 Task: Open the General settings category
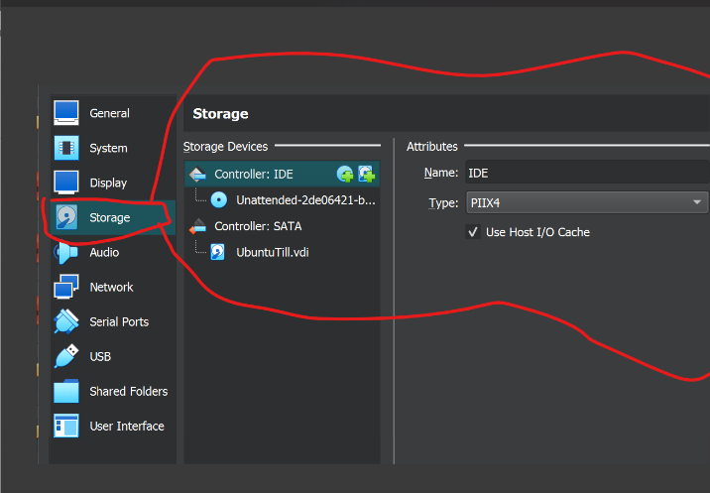pyautogui.click(x=112, y=113)
